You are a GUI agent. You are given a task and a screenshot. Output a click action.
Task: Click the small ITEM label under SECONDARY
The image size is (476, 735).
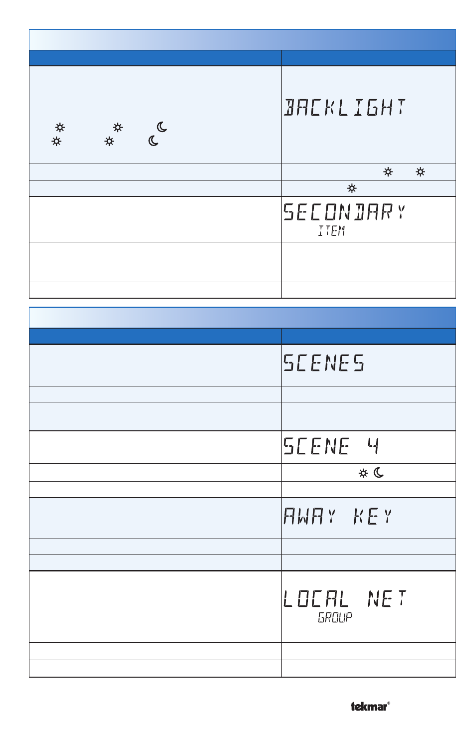coord(331,230)
